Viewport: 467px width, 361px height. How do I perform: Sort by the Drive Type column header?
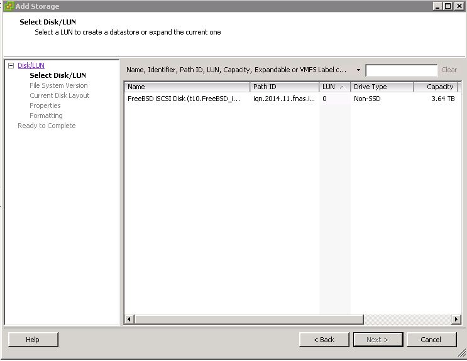click(x=382, y=87)
